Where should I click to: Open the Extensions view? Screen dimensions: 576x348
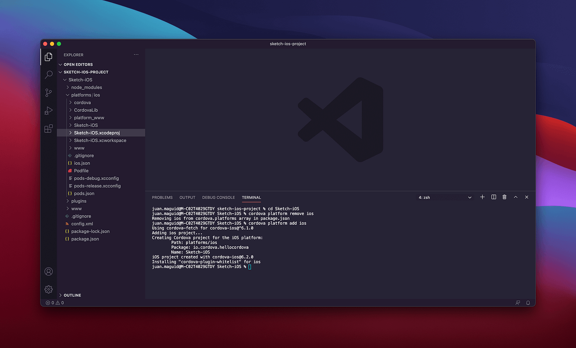pyautogui.click(x=48, y=128)
